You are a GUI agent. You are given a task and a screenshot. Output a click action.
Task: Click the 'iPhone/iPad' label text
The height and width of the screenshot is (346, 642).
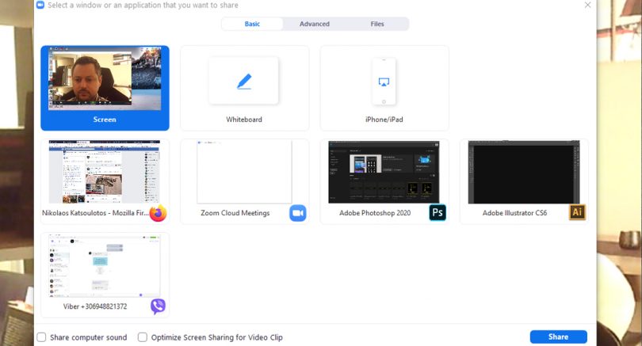tap(384, 120)
